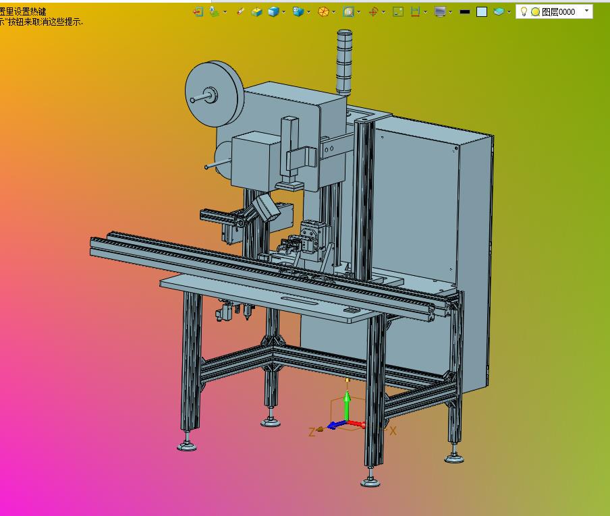The width and height of the screenshot is (610, 516).
Task: Toggle the layer light bulb visibility
Action: click(x=524, y=11)
